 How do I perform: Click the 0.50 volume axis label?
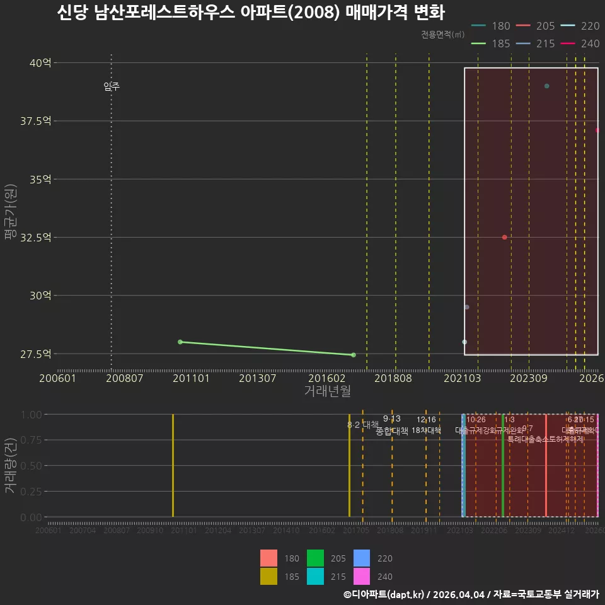[32, 466]
